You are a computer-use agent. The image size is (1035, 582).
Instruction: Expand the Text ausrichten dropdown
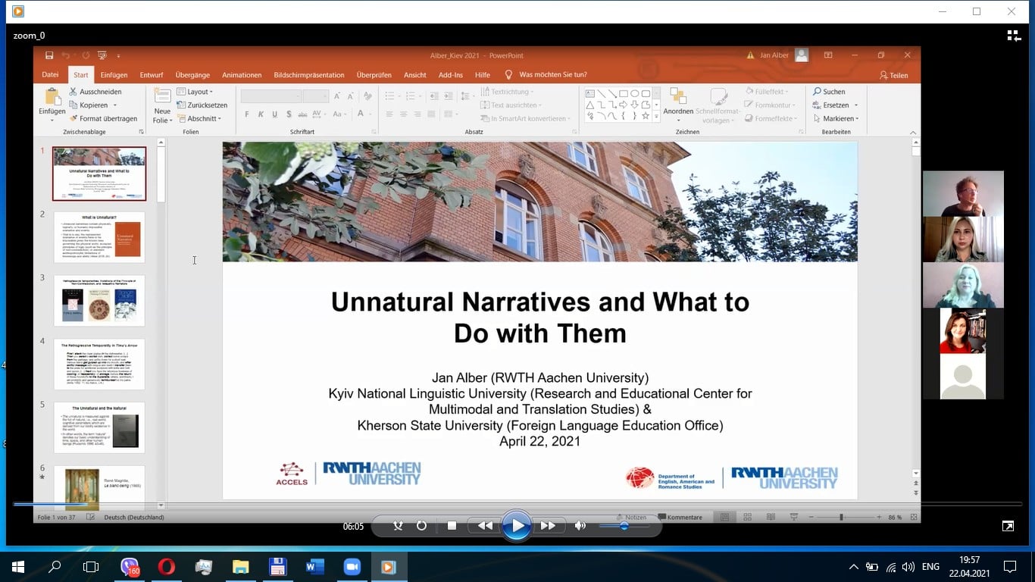[x=511, y=105]
